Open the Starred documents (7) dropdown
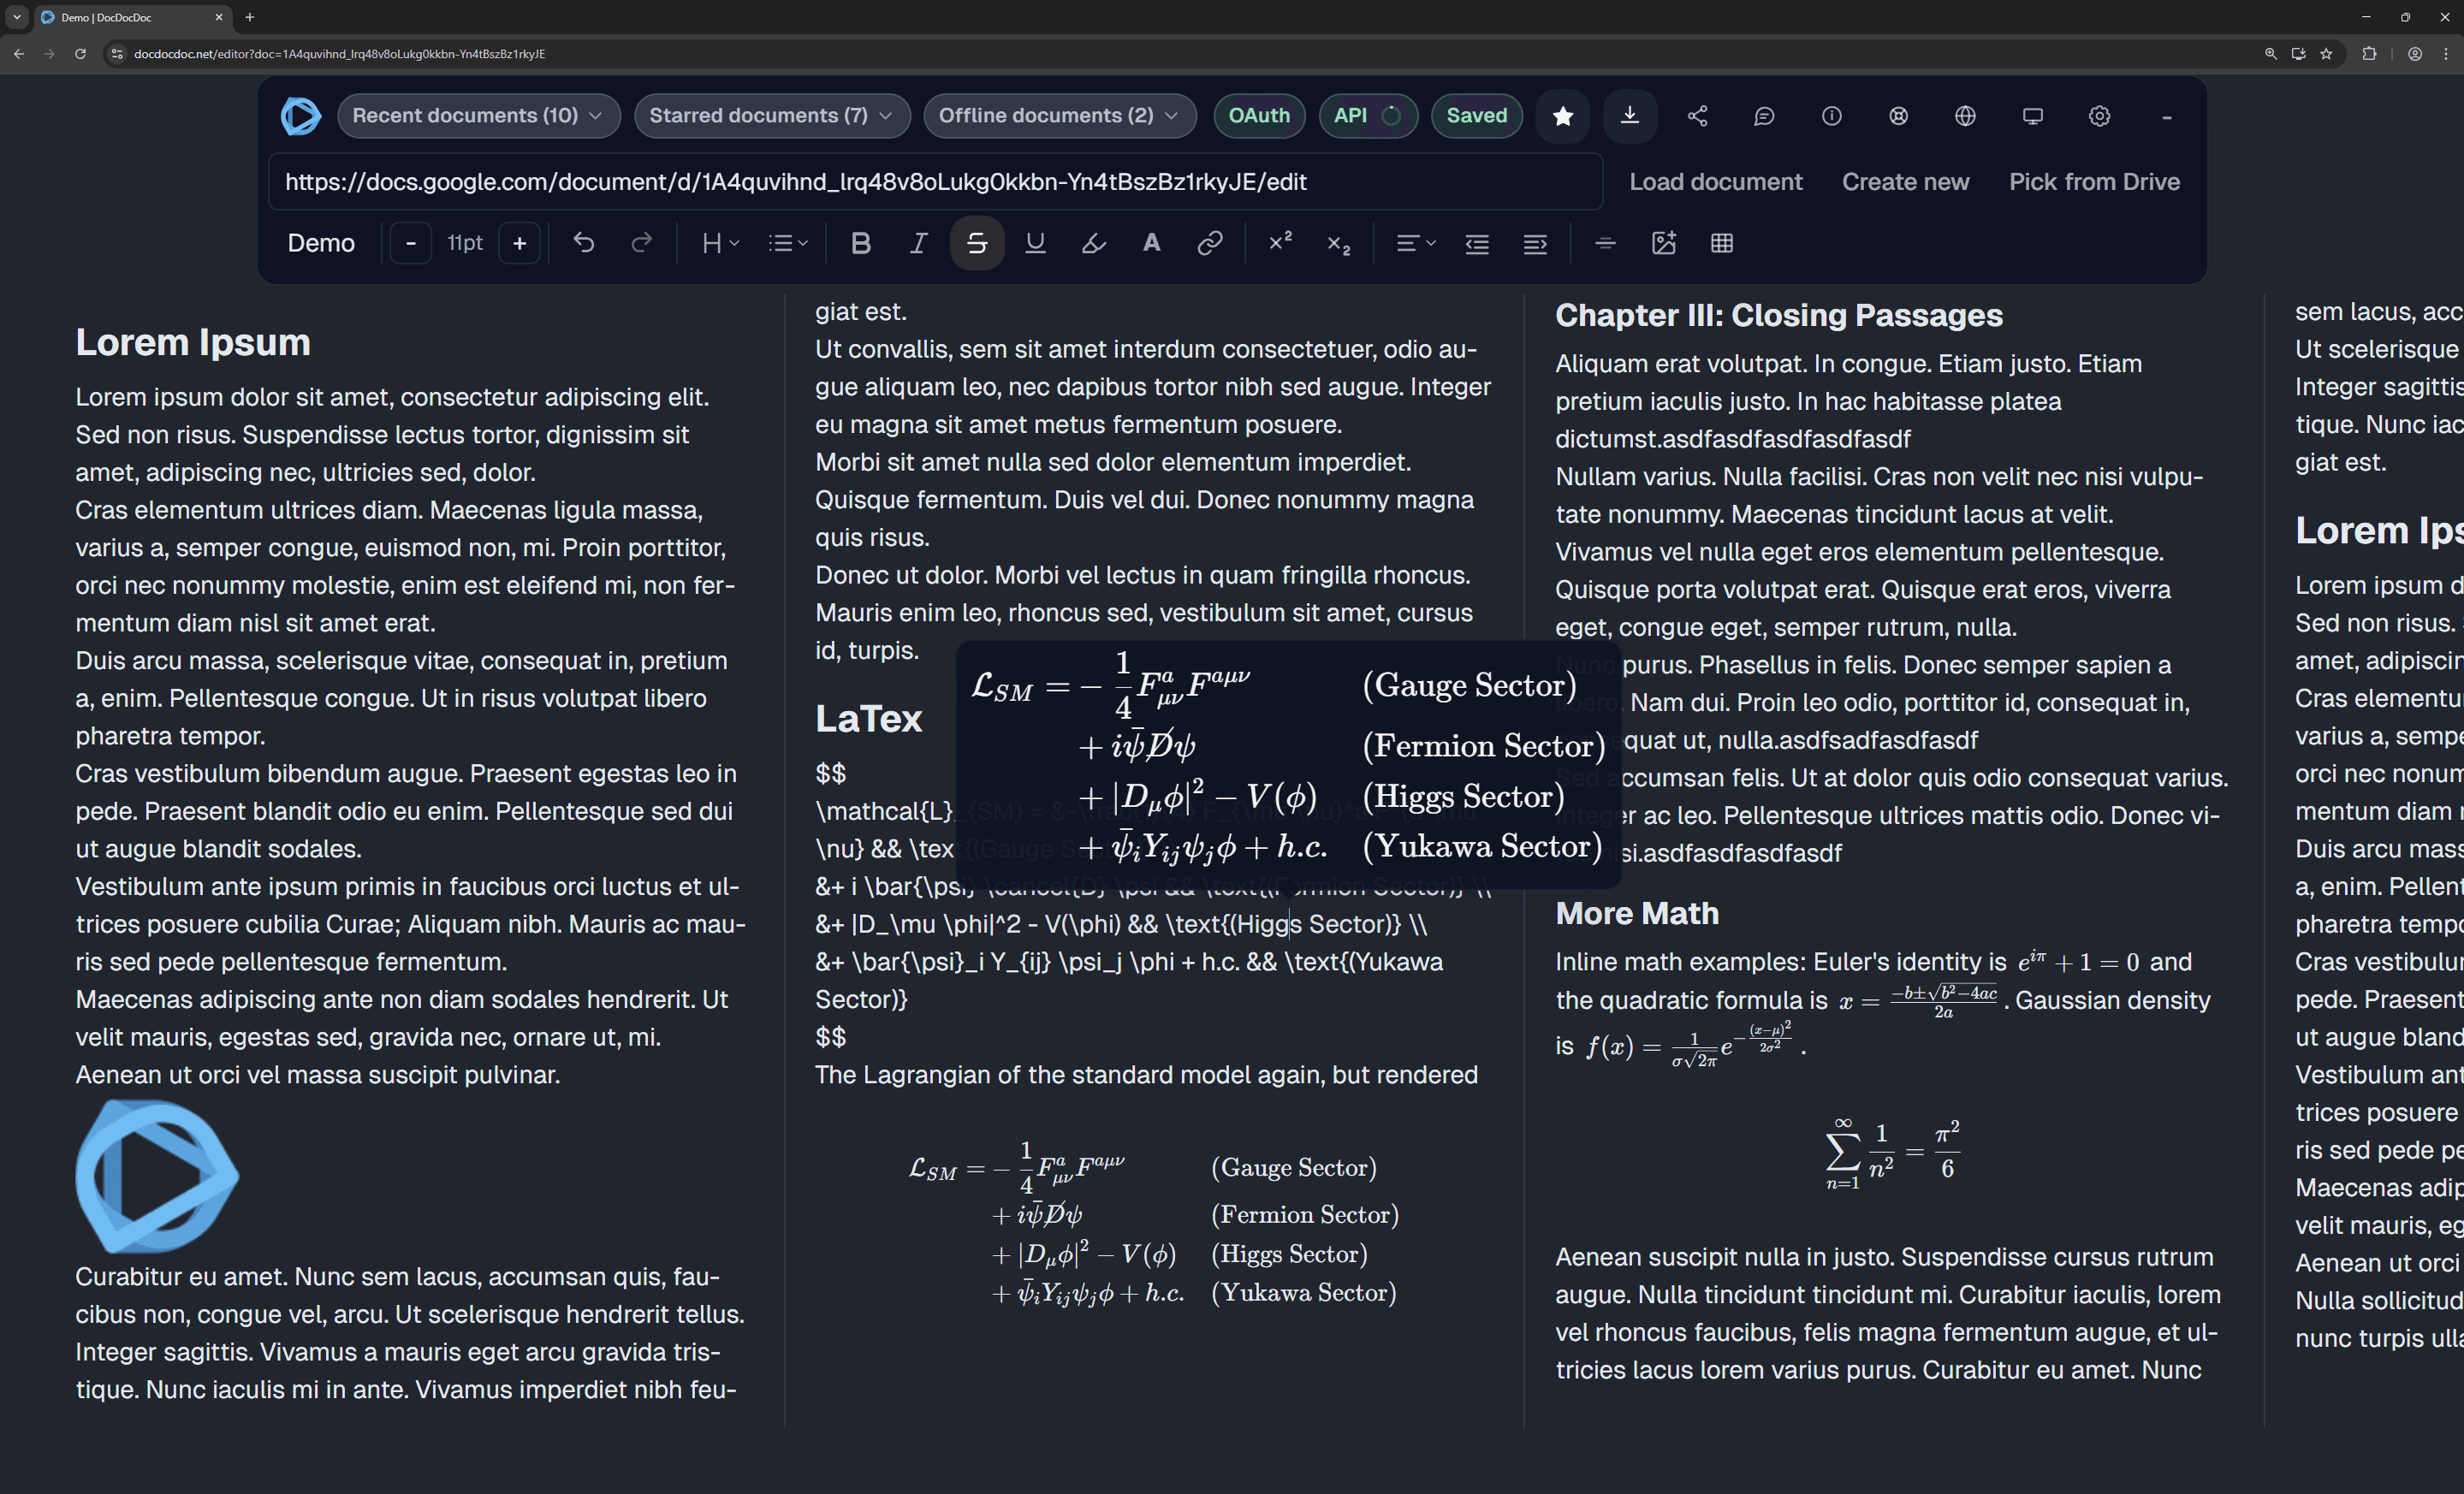 [x=771, y=116]
